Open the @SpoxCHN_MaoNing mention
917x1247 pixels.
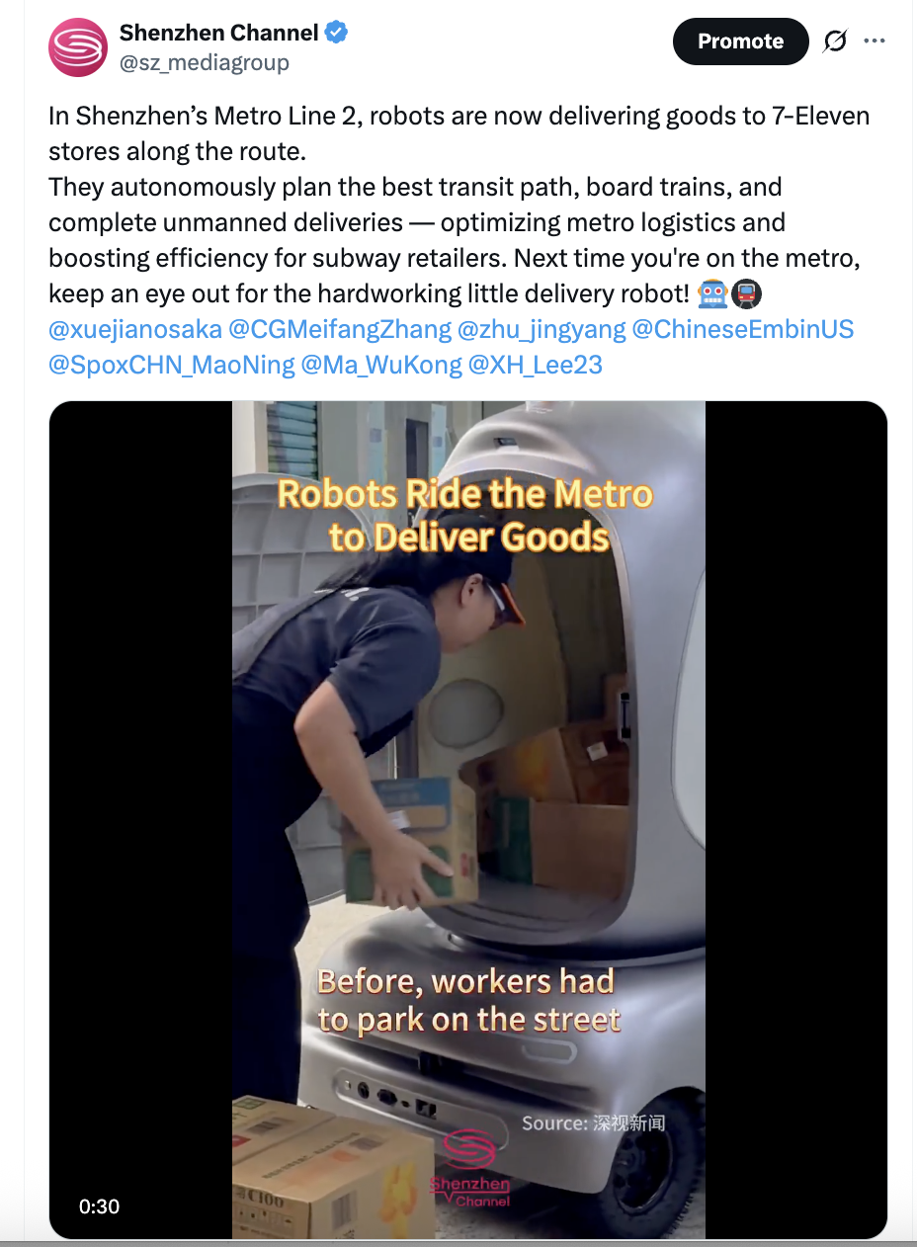coord(172,365)
